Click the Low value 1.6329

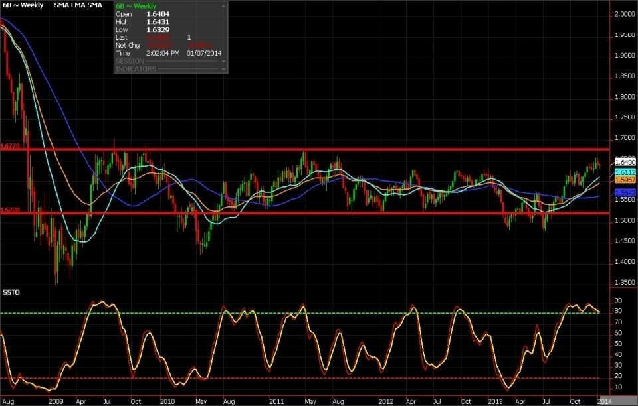pyautogui.click(x=157, y=29)
